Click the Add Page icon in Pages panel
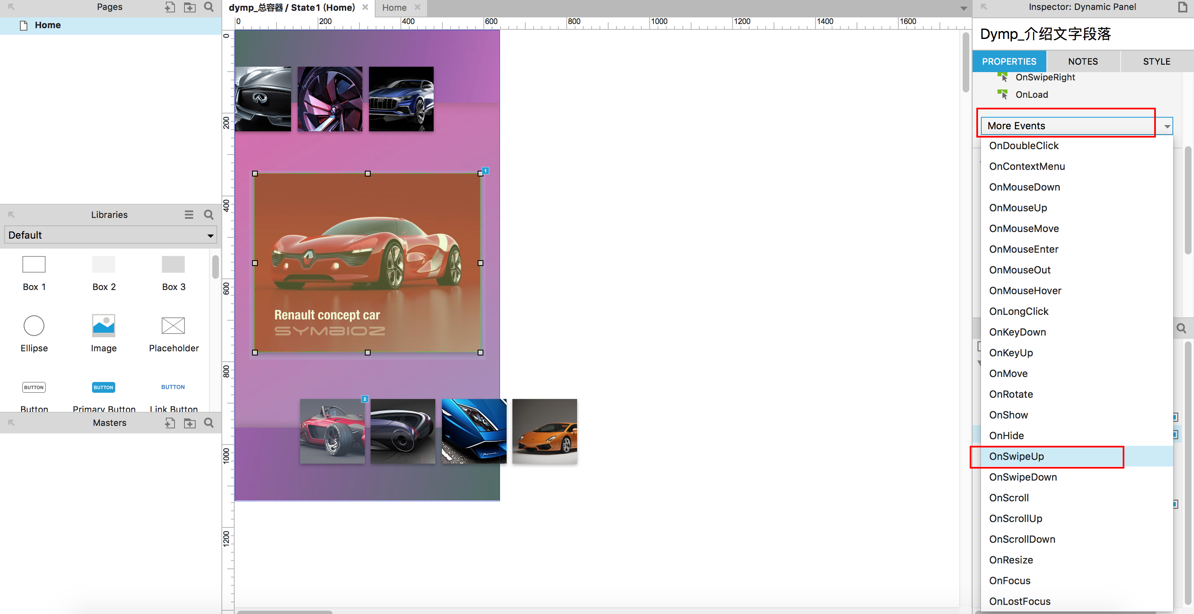 (170, 7)
